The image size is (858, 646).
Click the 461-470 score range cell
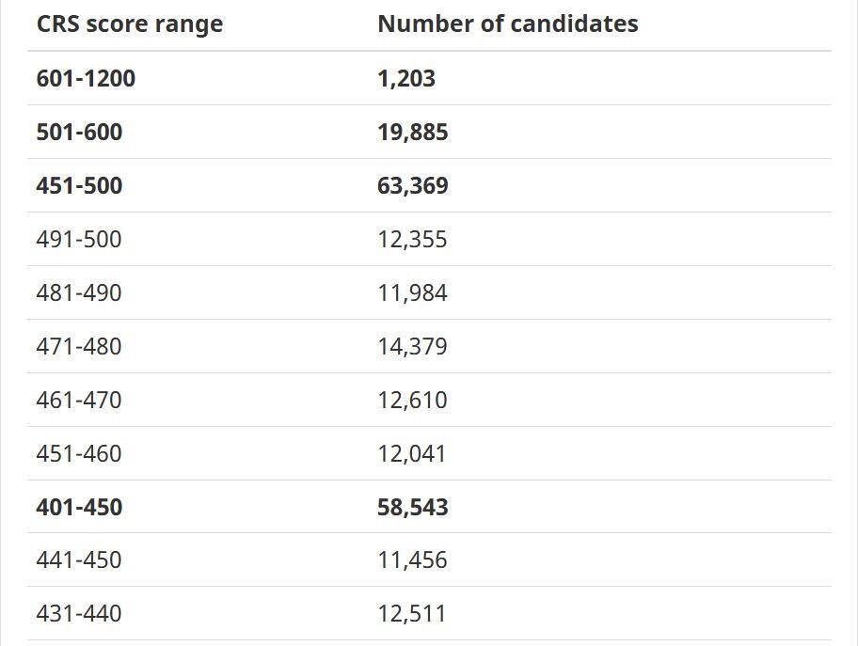79,401
